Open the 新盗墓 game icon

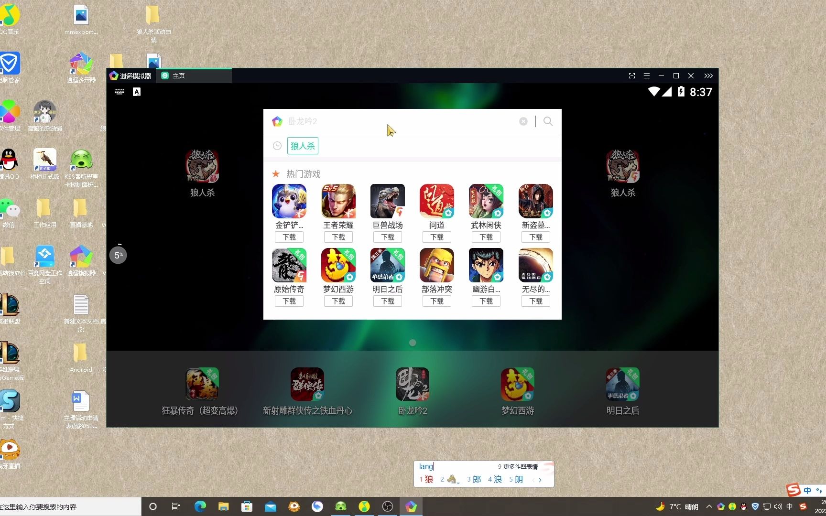pyautogui.click(x=536, y=201)
